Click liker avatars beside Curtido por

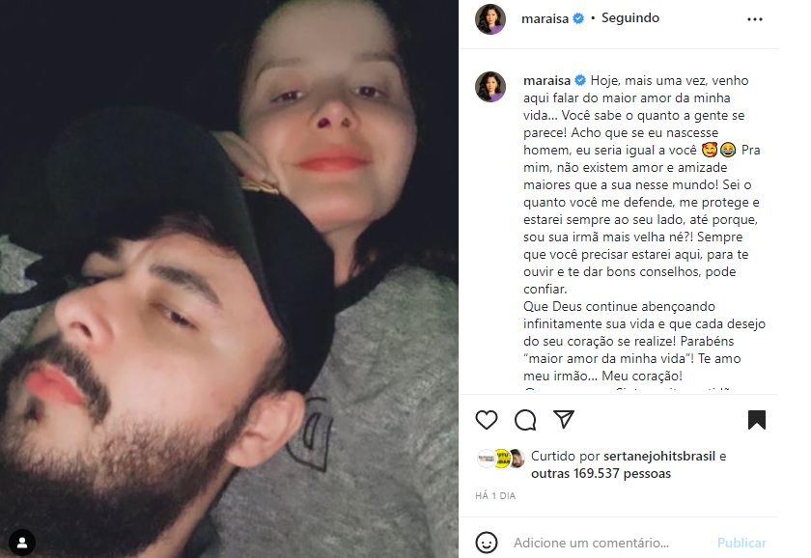(x=501, y=459)
